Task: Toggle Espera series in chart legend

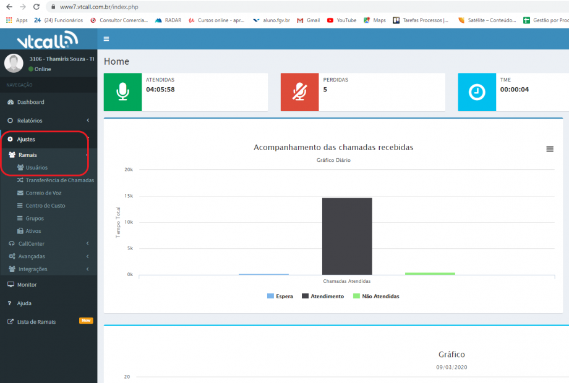Action: (280, 296)
